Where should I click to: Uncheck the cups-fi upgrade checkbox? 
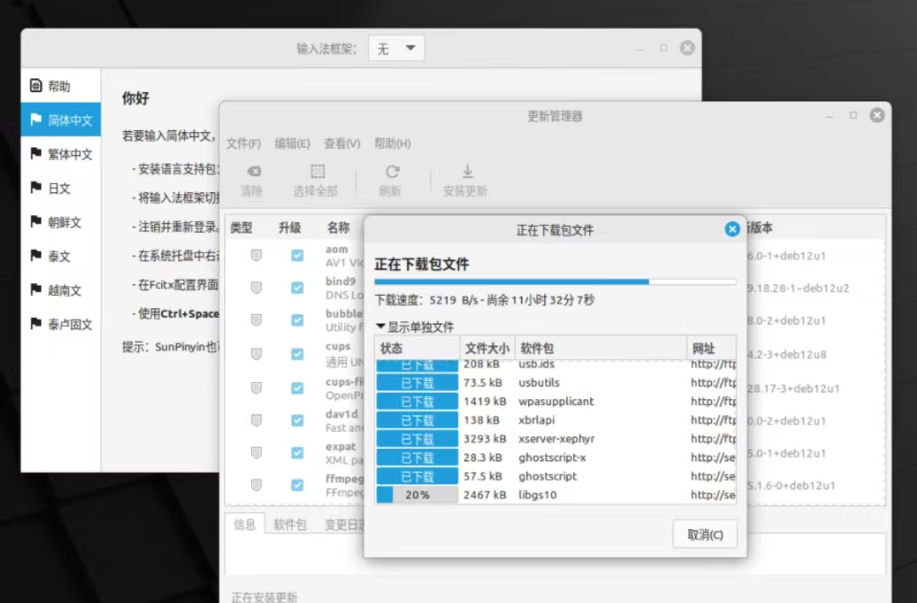point(297,388)
